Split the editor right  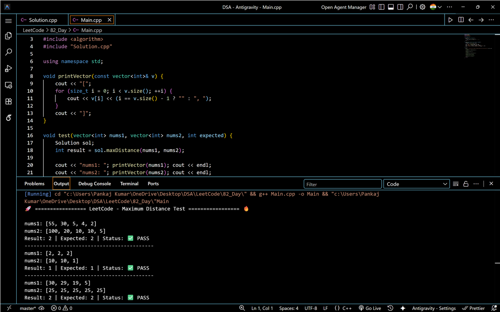point(461,20)
